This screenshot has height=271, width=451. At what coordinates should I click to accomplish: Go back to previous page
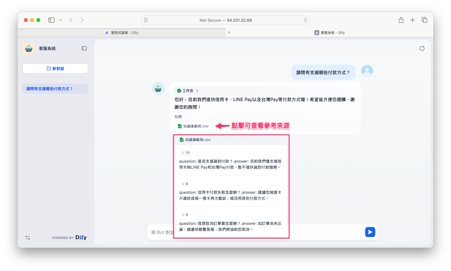tap(71, 20)
